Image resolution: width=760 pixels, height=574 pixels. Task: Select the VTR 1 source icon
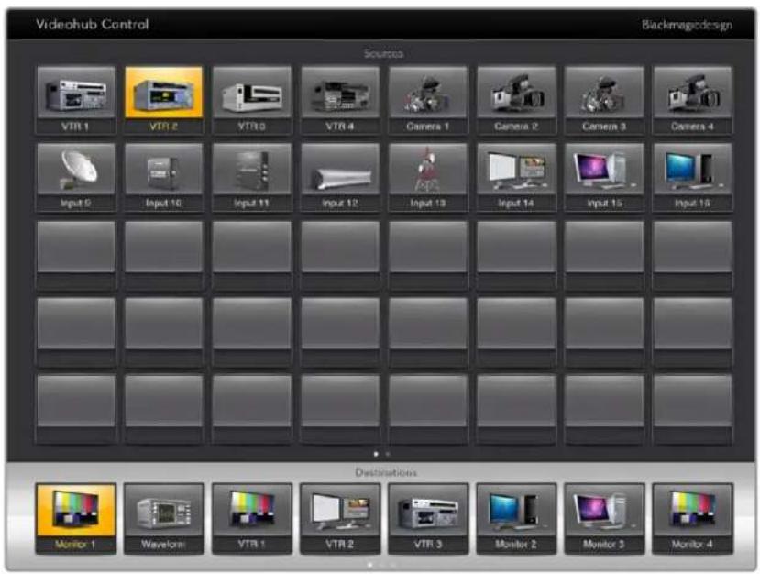pos(75,100)
